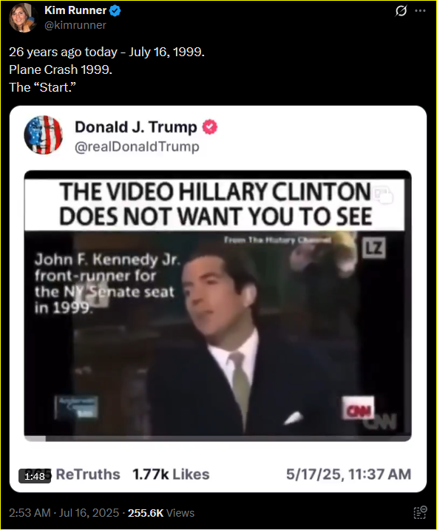Click the 1.77k Likes count

click(x=171, y=475)
